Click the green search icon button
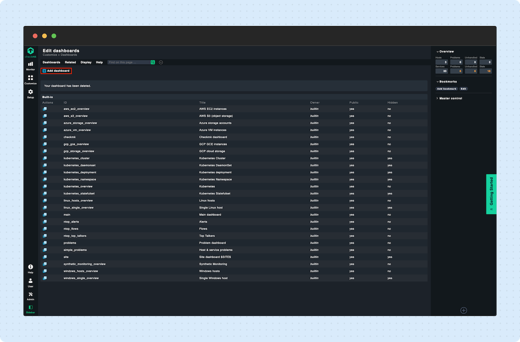 (153, 62)
